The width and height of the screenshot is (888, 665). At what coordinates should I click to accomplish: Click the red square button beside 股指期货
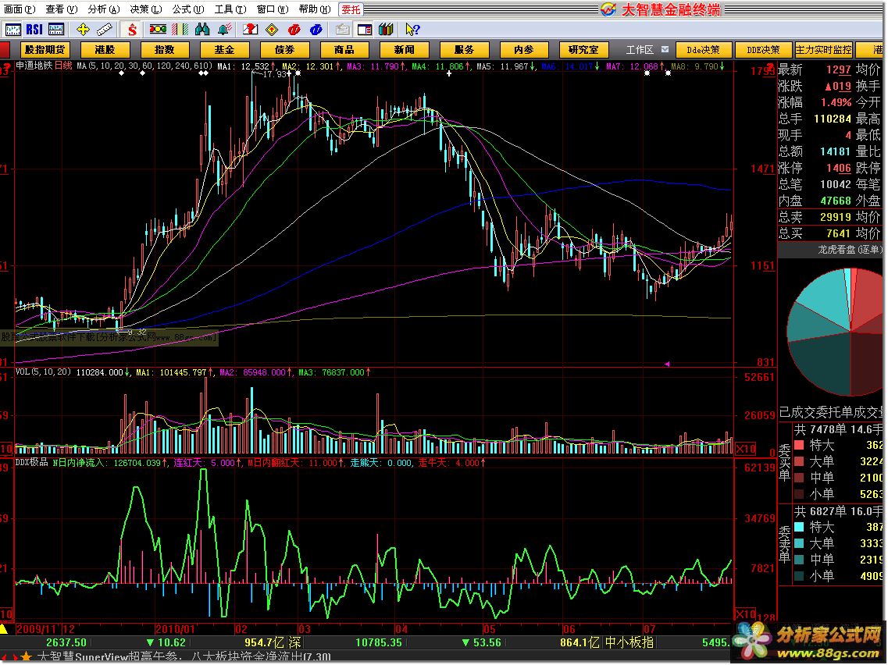point(5,50)
